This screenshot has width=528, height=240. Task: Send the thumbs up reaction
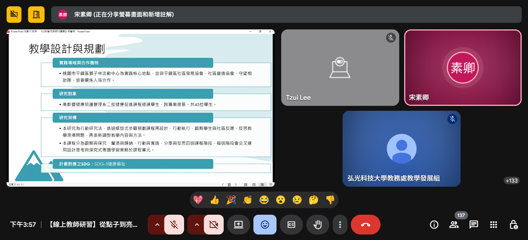pos(215,200)
